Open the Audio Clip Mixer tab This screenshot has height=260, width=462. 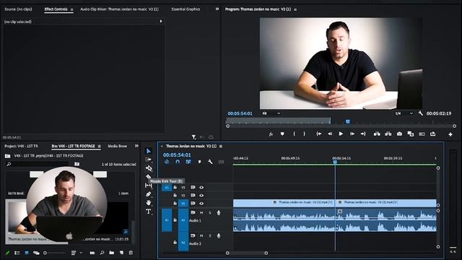tap(119, 9)
